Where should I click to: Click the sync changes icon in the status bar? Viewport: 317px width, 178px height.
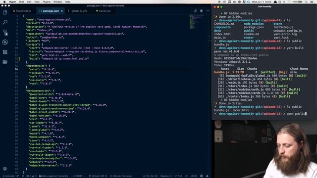pos(23,176)
